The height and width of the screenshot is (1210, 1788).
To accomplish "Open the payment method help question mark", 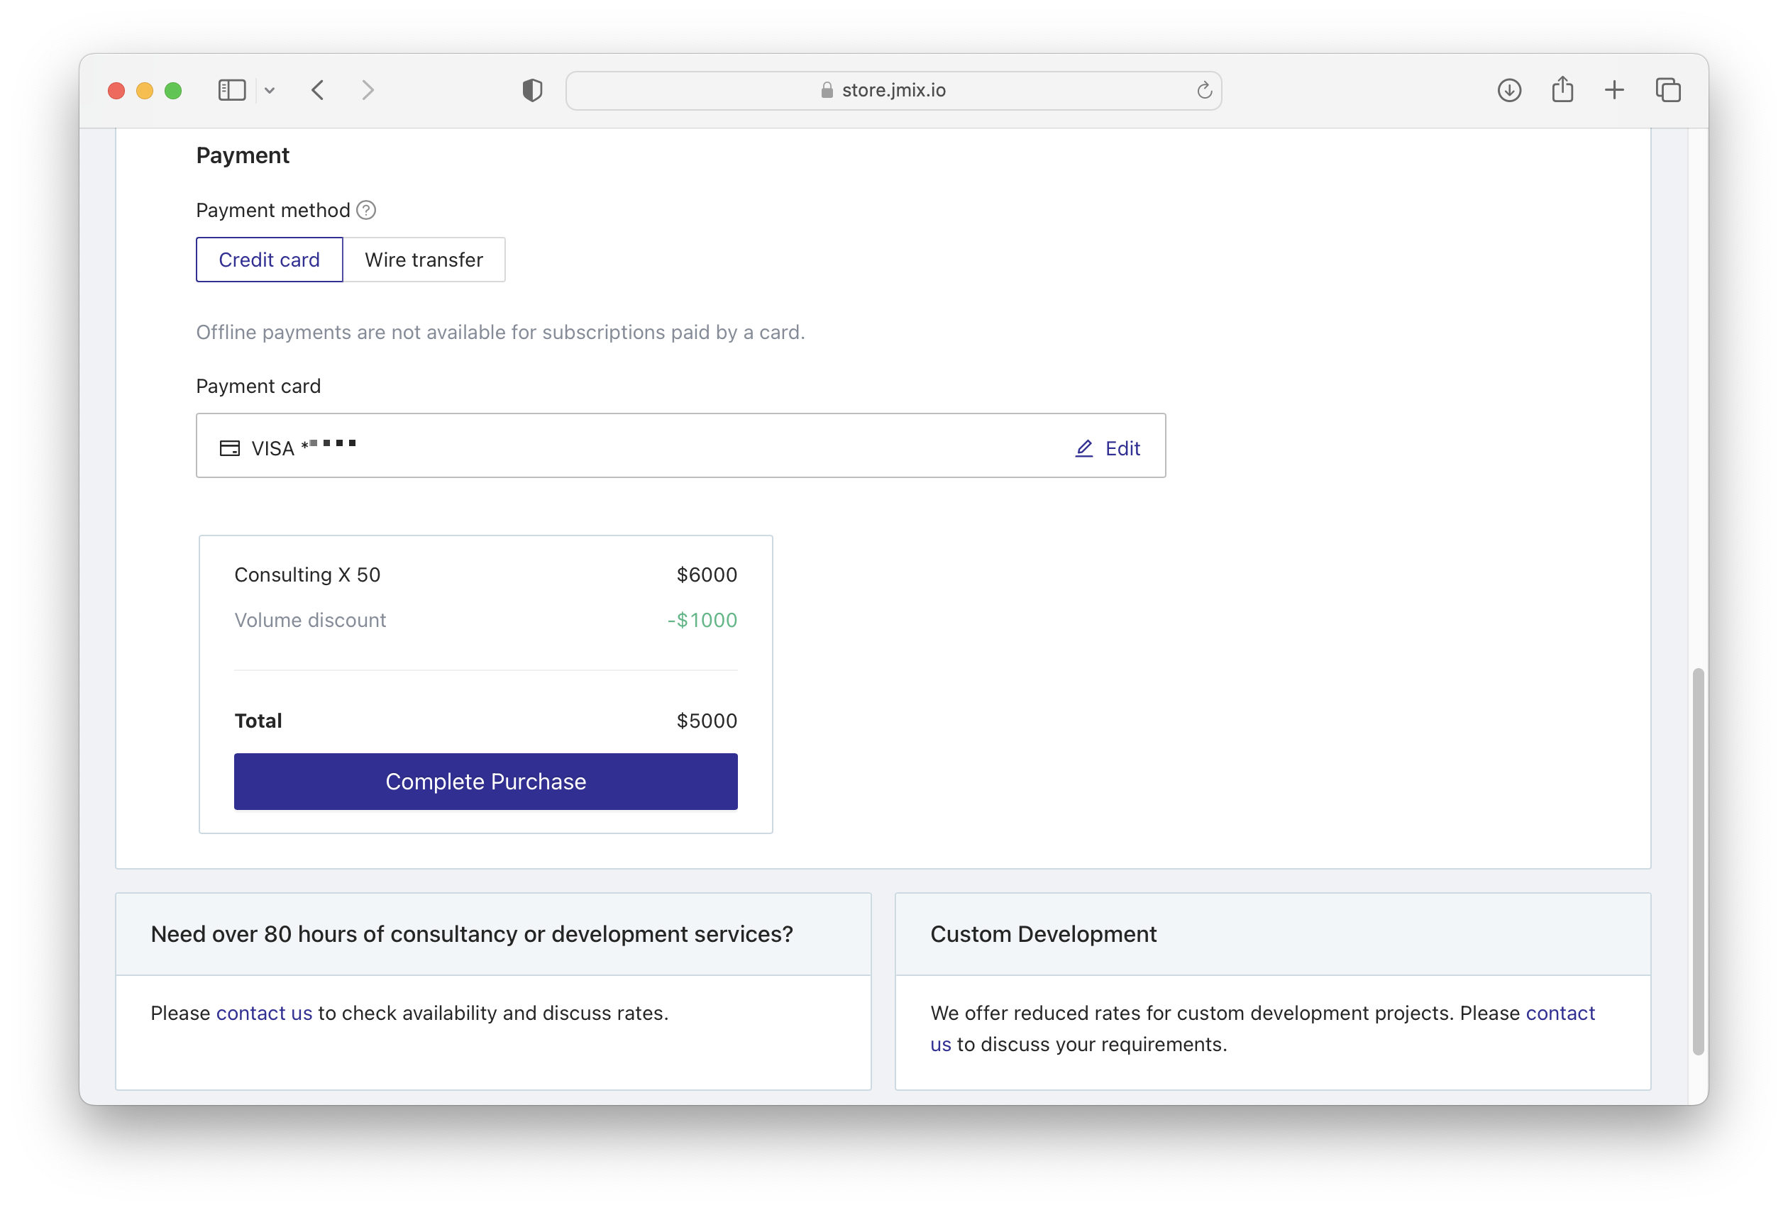I will pyautogui.click(x=365, y=209).
